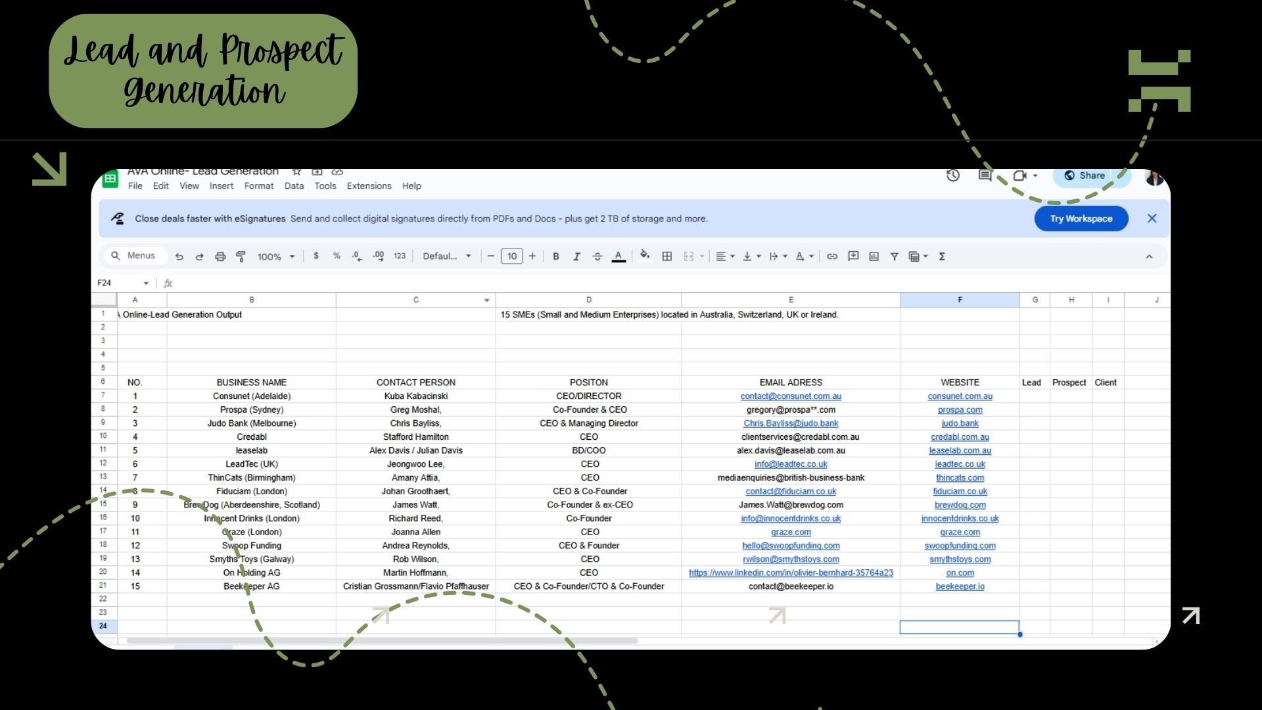Create a filter with the funnel icon
Image resolution: width=1262 pixels, height=710 pixels.
click(894, 256)
